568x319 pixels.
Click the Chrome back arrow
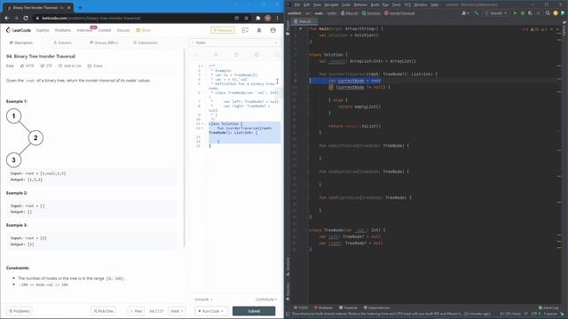pos(7,18)
